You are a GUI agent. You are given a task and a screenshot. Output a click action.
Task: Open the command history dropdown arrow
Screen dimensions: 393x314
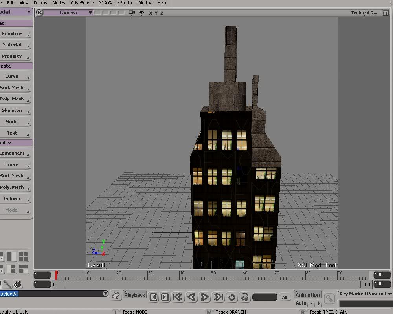(105, 294)
